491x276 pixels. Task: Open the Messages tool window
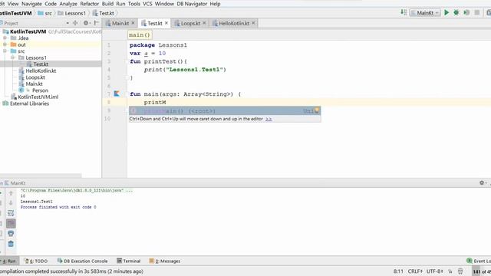coord(165,261)
